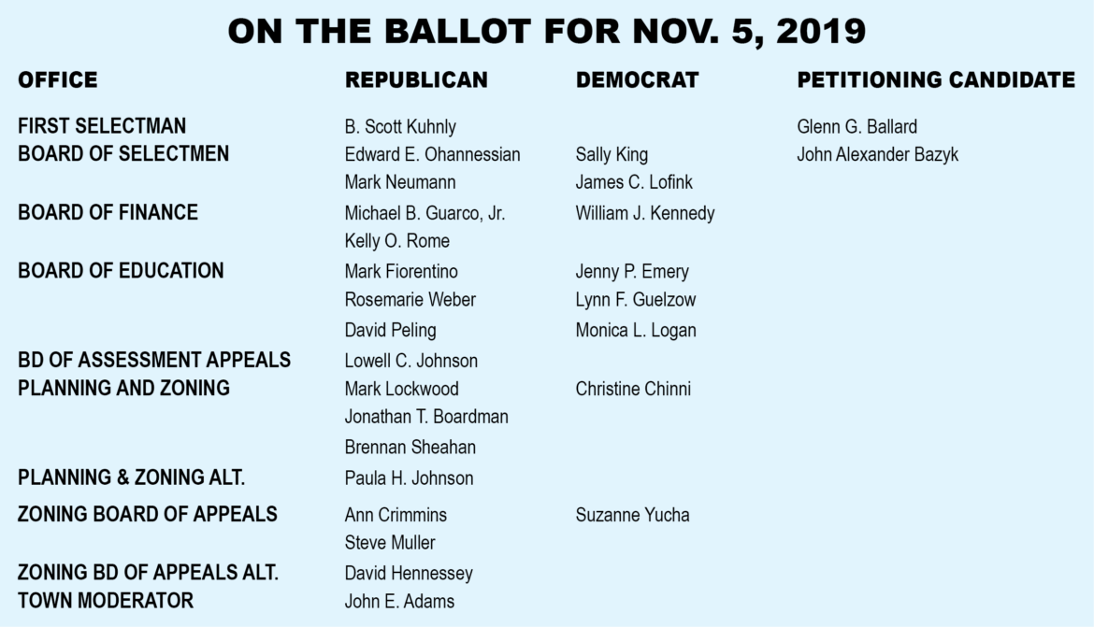Click the TOWN MODERATOR office label
The image size is (1094, 627).
(106, 600)
